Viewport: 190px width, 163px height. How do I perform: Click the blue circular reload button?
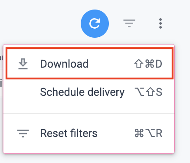click(x=95, y=23)
